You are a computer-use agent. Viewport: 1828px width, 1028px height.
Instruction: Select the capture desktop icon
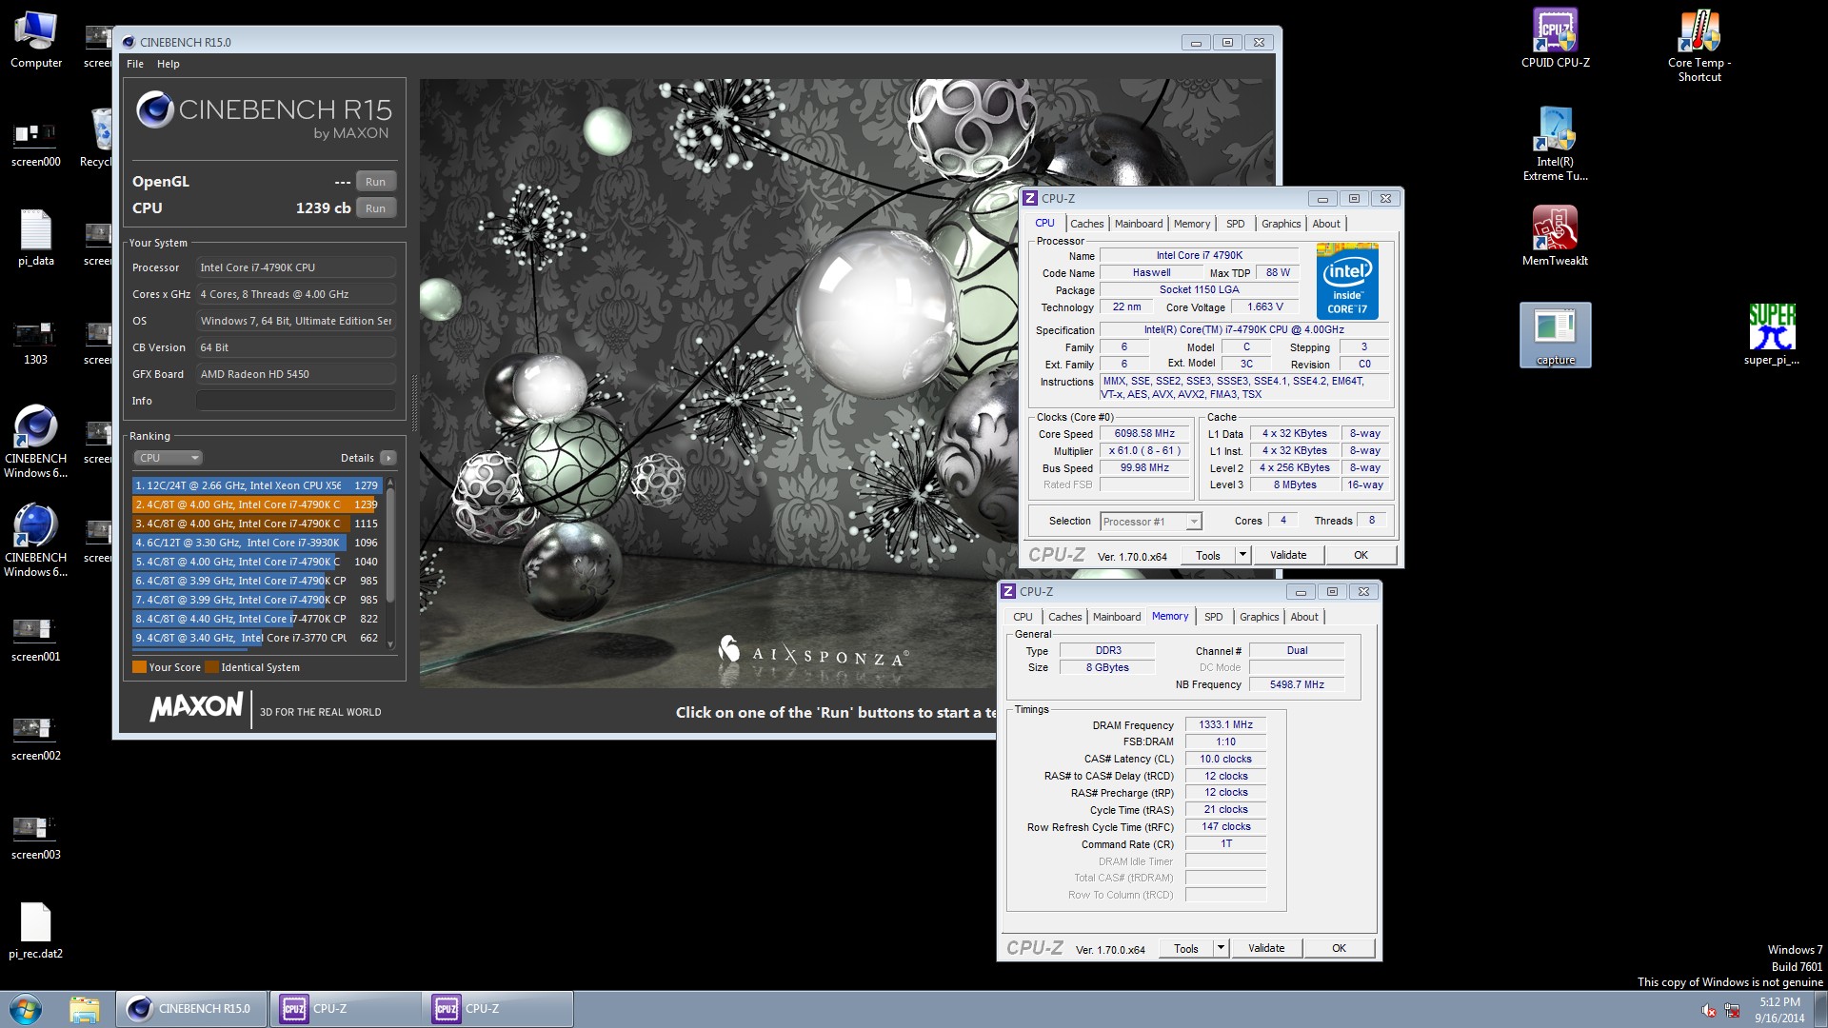coord(1555,335)
